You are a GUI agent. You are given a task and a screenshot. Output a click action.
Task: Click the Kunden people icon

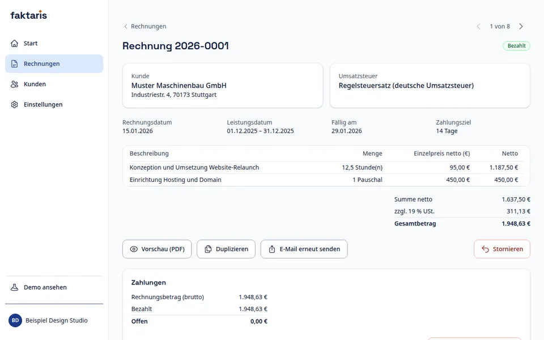coord(14,84)
